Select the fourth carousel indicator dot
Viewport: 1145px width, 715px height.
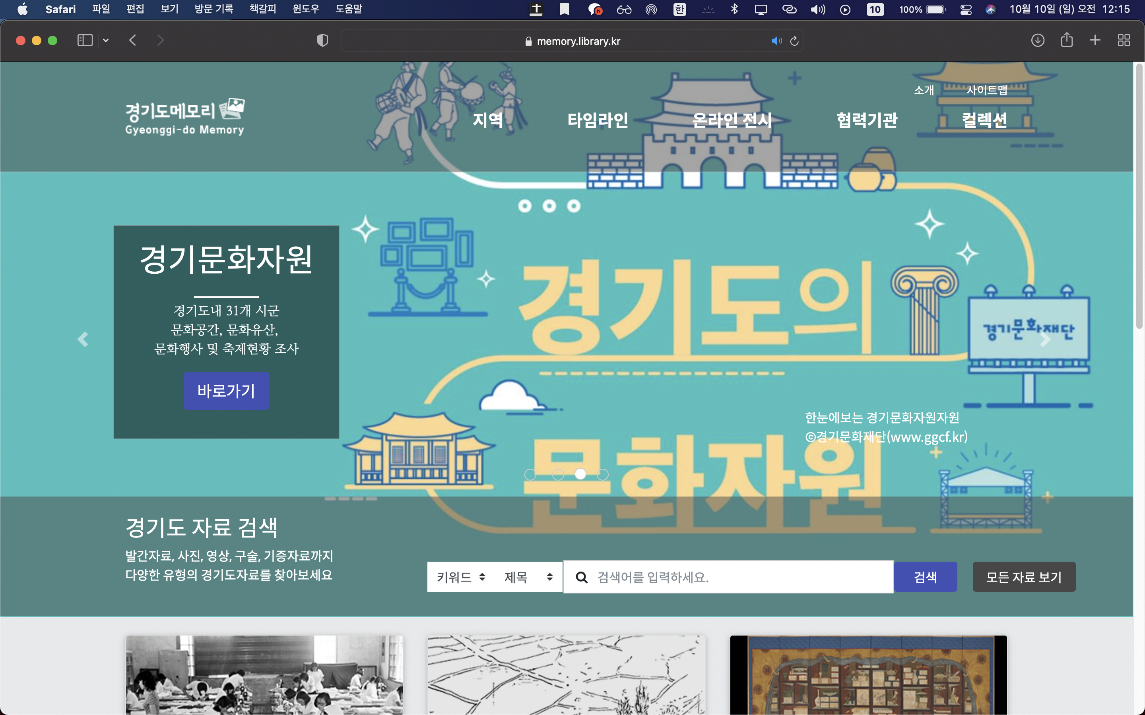click(602, 474)
